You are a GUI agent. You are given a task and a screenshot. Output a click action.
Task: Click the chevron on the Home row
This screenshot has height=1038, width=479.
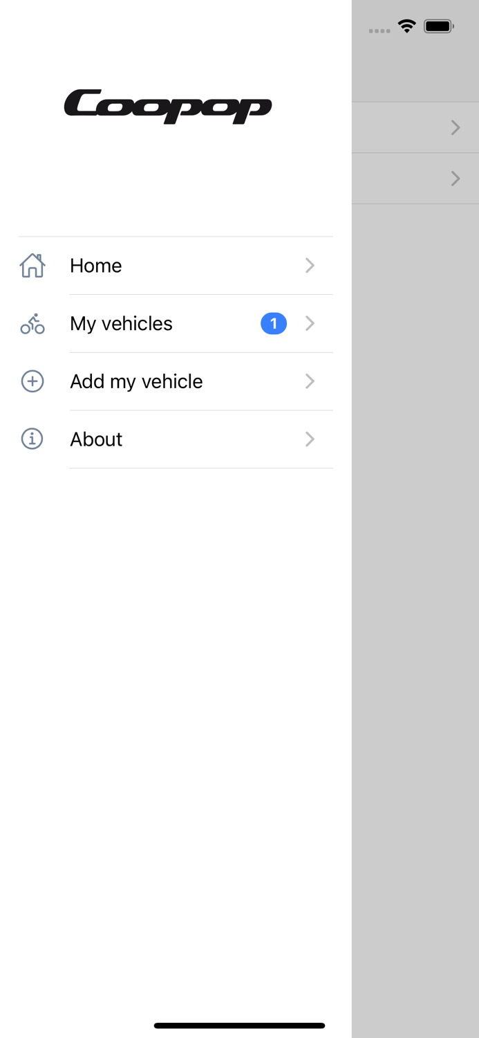310,266
